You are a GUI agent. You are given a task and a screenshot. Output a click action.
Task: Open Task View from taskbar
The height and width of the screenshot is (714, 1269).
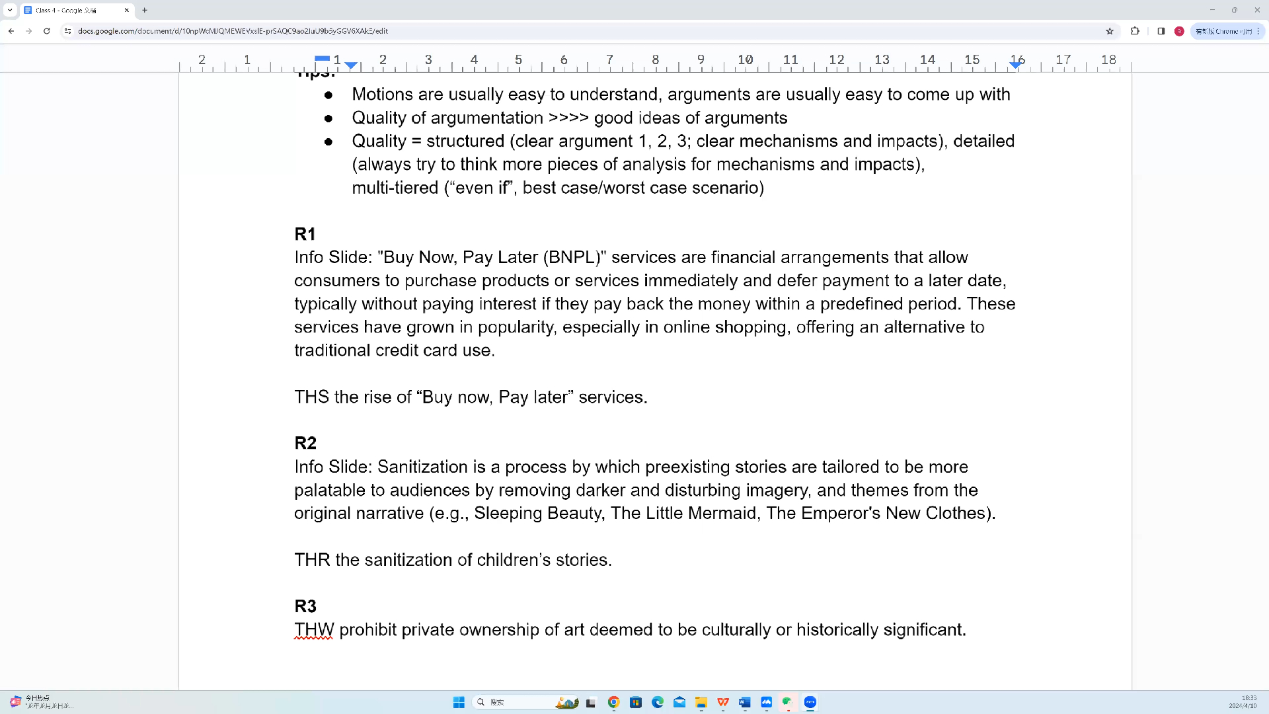tap(591, 702)
